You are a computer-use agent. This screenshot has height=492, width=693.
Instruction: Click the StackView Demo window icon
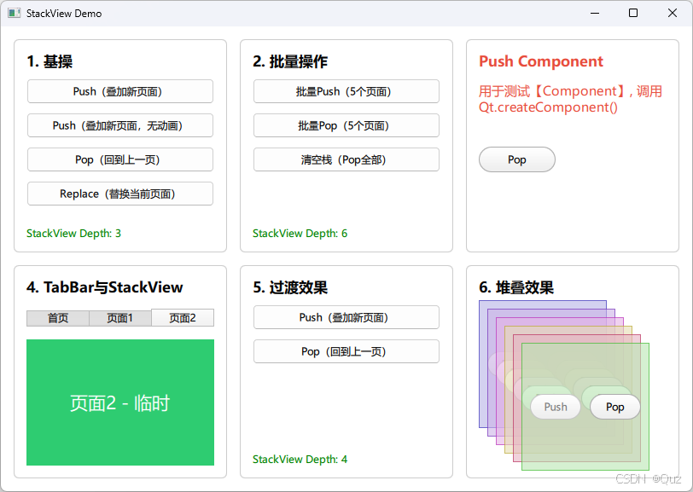click(x=15, y=14)
